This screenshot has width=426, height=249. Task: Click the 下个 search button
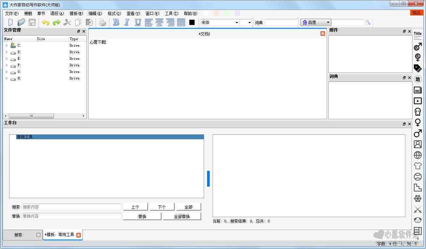(162, 207)
